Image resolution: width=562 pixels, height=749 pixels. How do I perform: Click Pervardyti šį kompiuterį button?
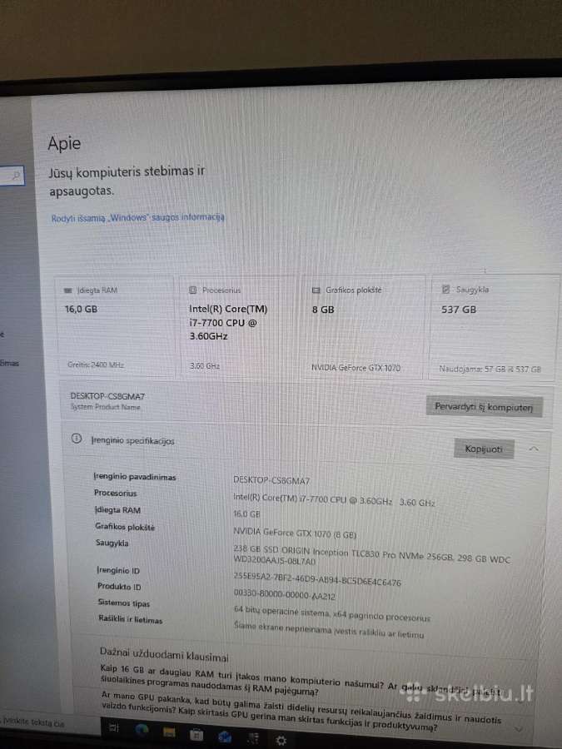pyautogui.click(x=484, y=407)
